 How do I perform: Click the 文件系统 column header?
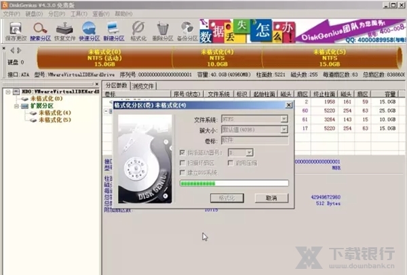219,94
